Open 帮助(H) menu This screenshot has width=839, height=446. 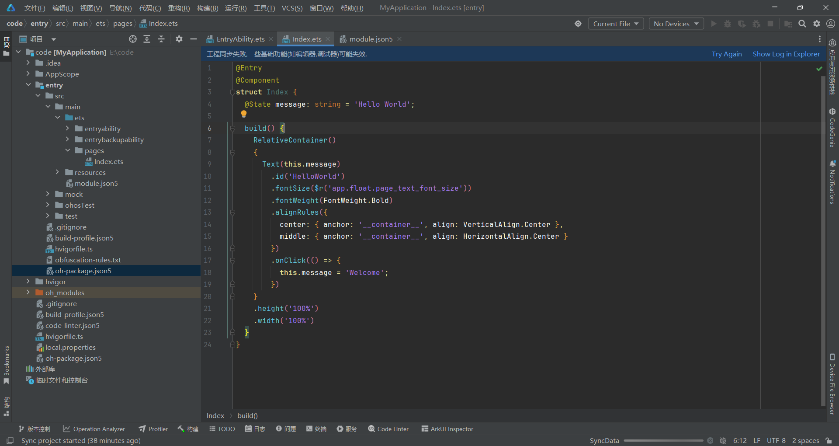(x=352, y=8)
